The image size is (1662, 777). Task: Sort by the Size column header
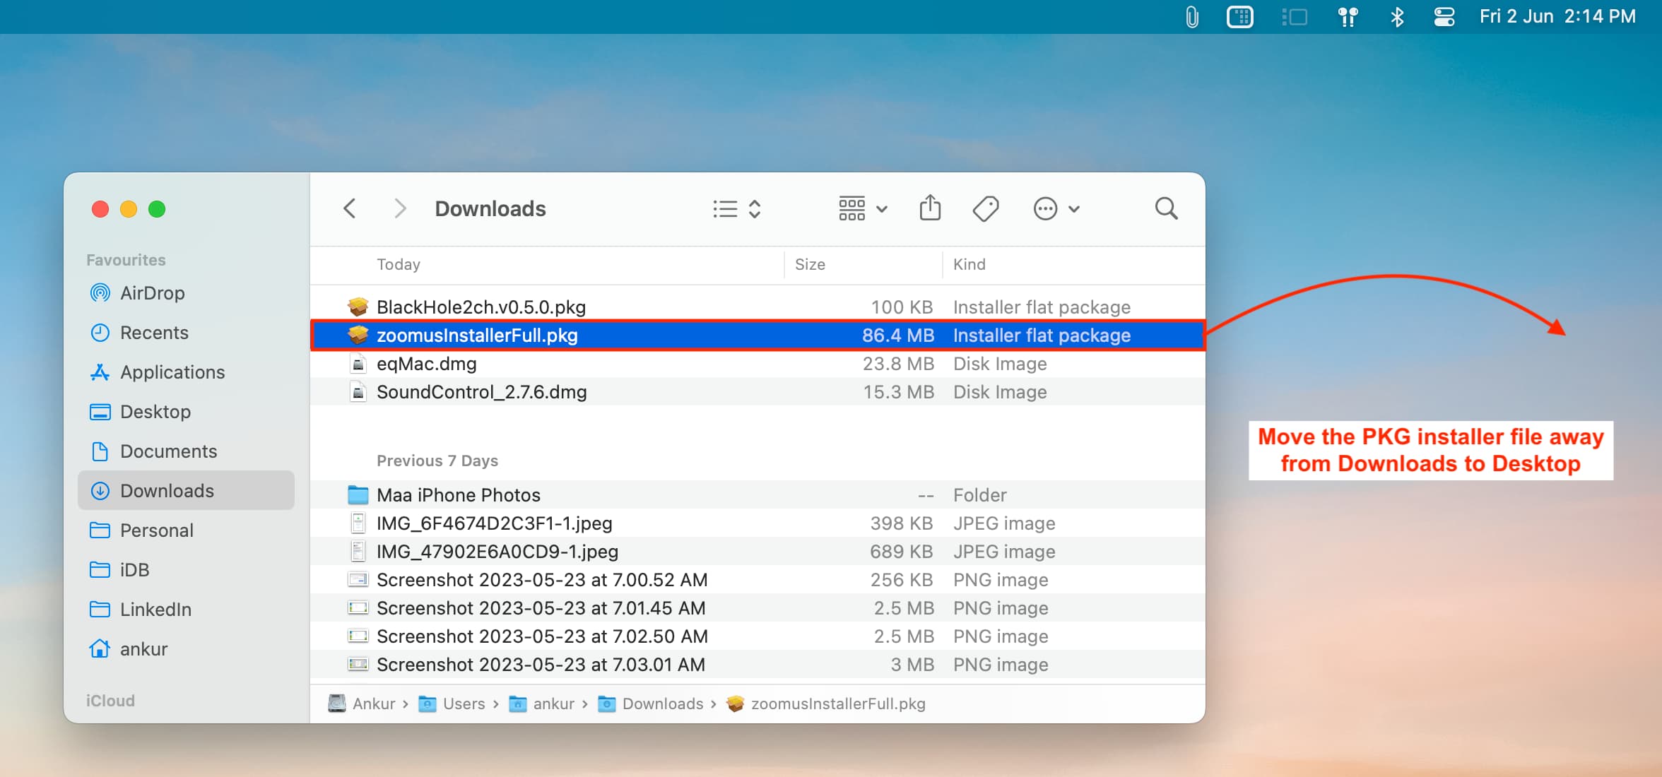tap(810, 264)
